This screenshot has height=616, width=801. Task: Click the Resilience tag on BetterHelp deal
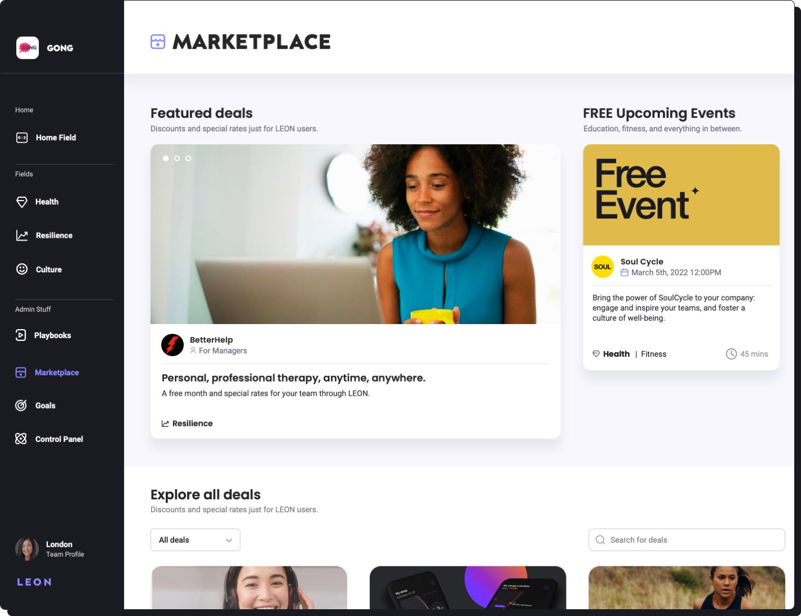[188, 423]
